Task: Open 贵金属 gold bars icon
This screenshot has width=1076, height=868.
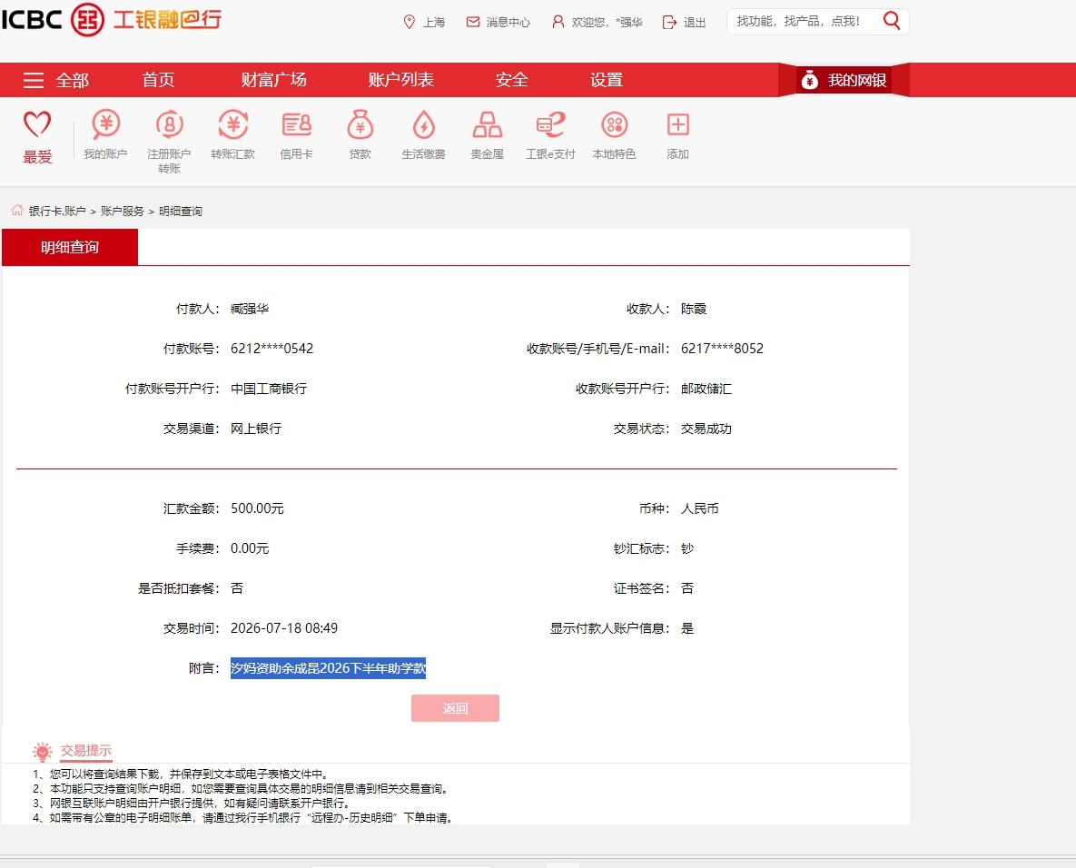Action: (x=488, y=125)
